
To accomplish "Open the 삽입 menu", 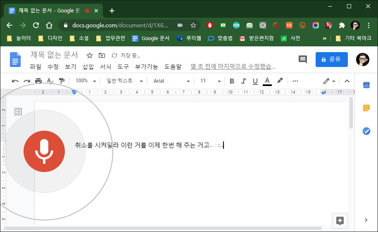I will [88, 67].
